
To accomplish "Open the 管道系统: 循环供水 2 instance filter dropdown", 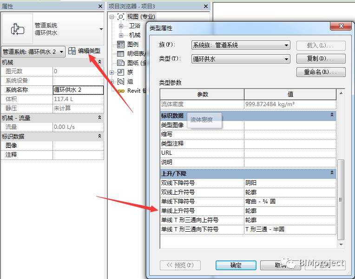I will [61, 52].
